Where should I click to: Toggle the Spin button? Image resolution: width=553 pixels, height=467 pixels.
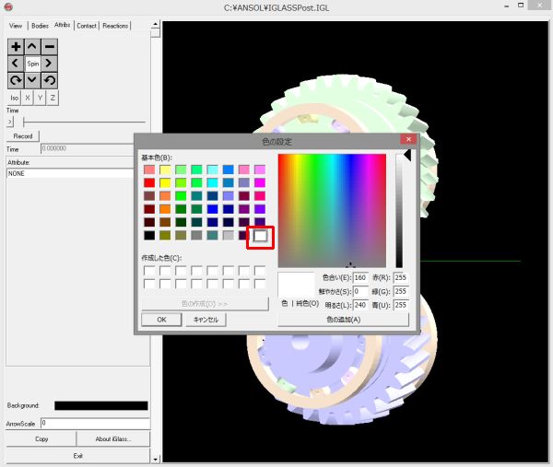coord(32,64)
